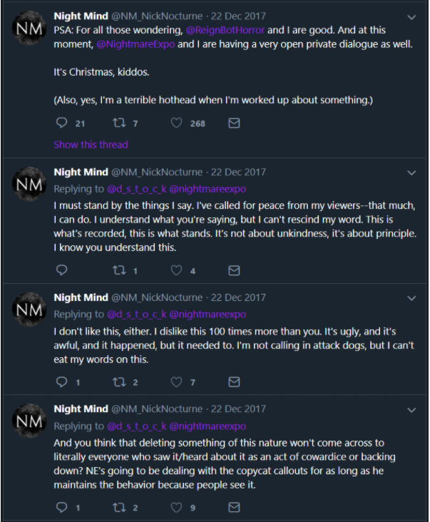Reply to the PSA tweet with 21 replies
430x522 pixels.
(x=61, y=123)
